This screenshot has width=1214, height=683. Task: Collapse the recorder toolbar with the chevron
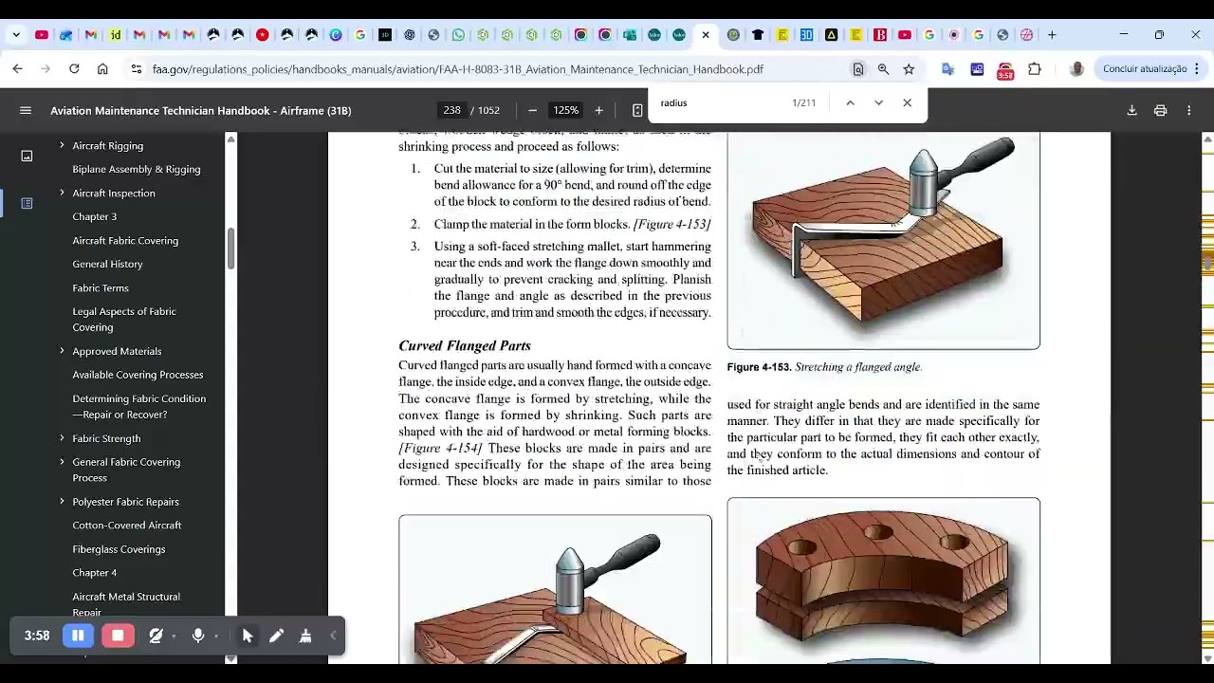333,636
